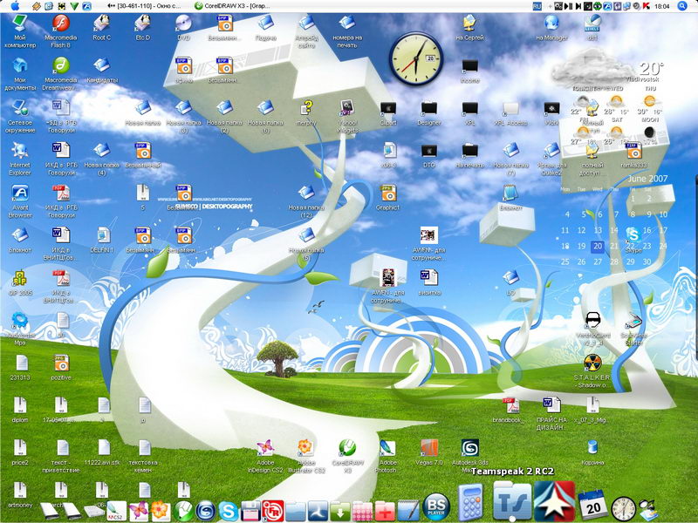This screenshot has width=698, height=523.
Task: Select the Avant Browser icon
Action: point(20,201)
